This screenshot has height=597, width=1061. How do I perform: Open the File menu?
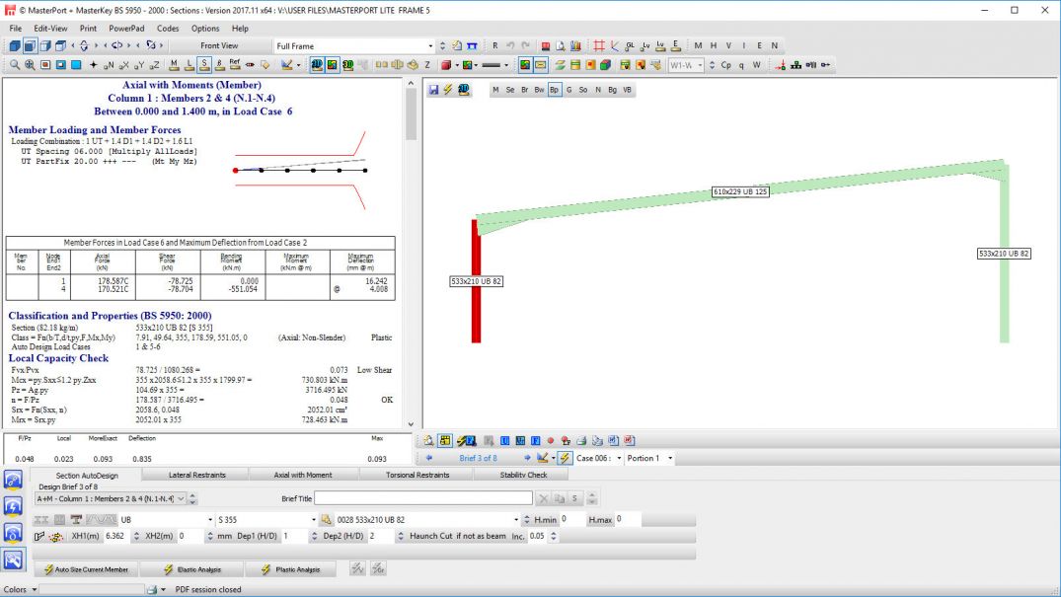(16, 29)
